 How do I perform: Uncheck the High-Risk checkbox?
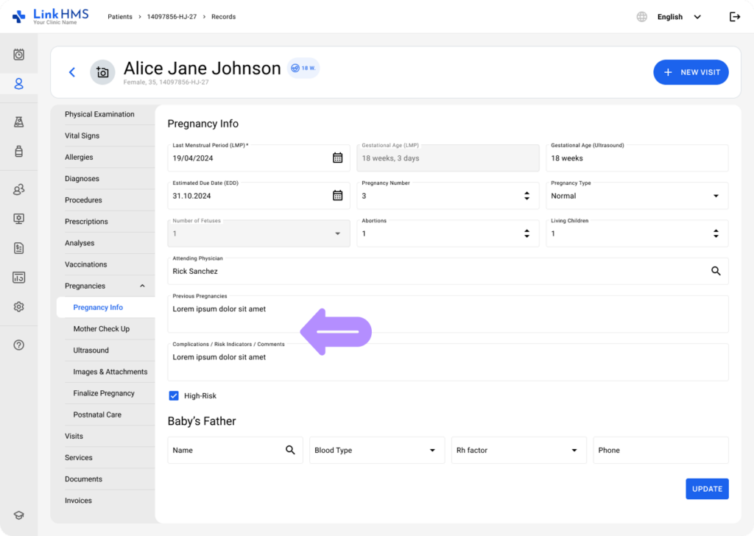coord(174,396)
